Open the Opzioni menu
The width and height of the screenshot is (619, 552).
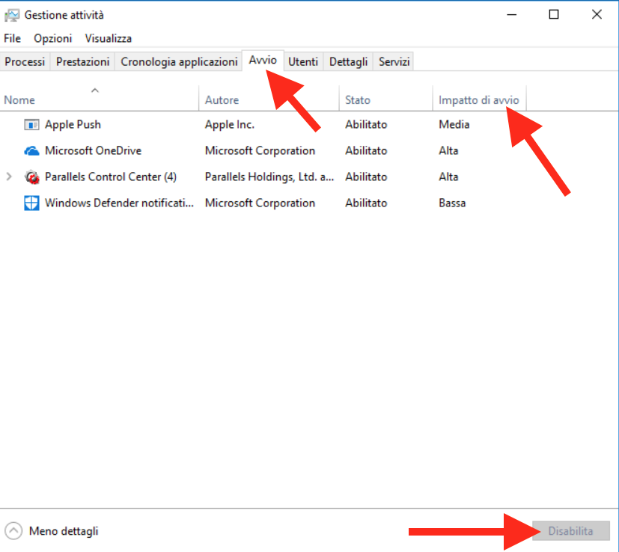[x=53, y=39]
